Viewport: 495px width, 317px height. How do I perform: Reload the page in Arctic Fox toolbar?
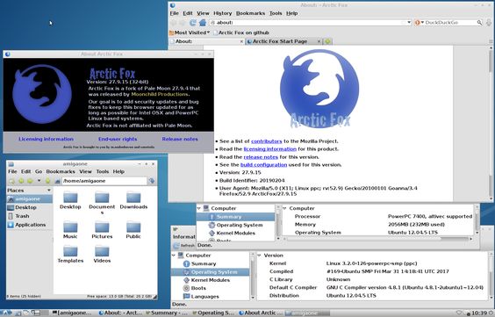click(x=192, y=23)
